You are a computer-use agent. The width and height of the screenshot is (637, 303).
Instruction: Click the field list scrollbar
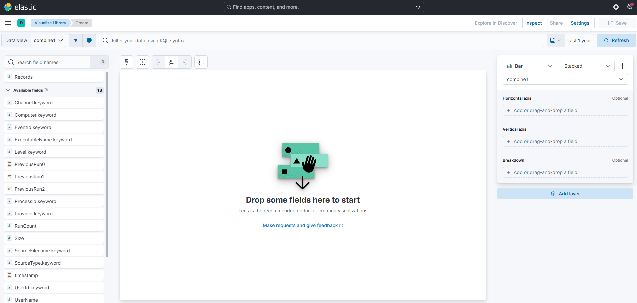[x=107, y=164]
